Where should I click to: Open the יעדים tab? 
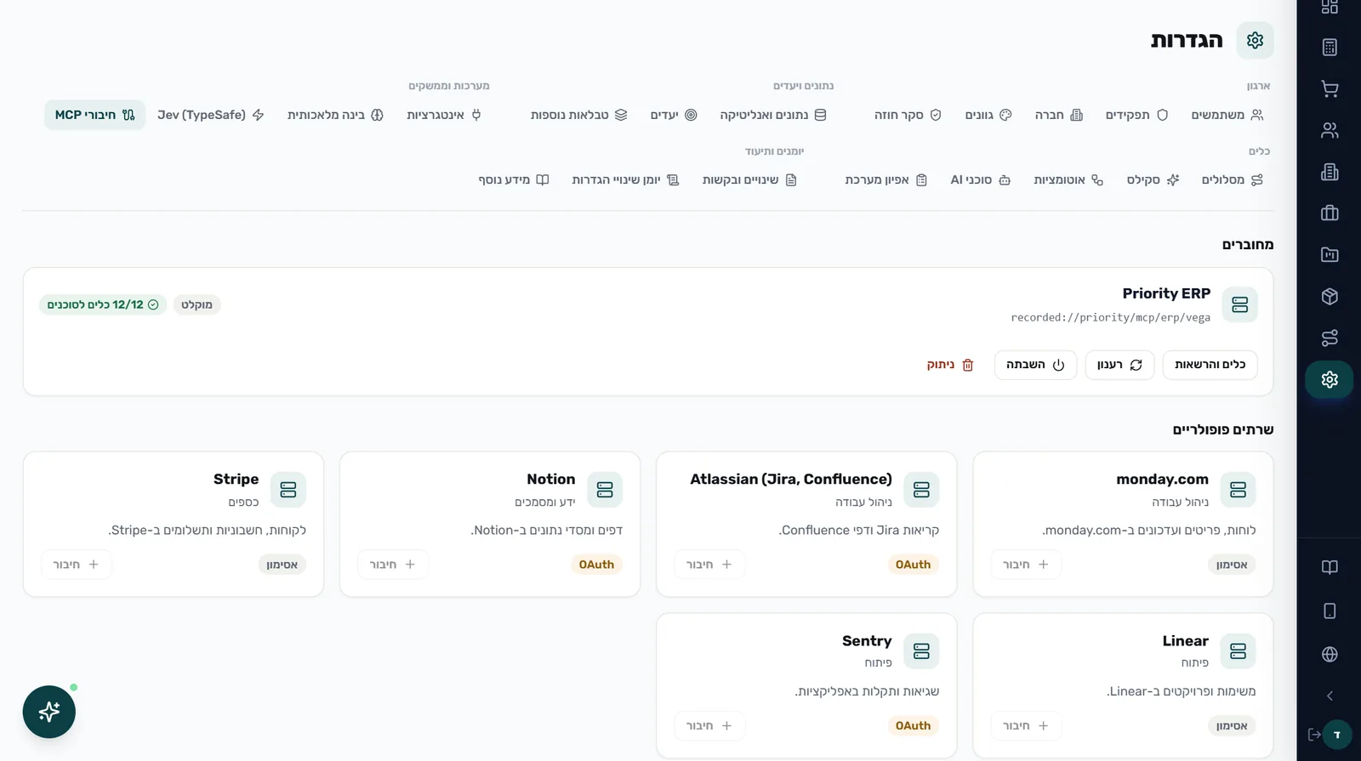(674, 115)
